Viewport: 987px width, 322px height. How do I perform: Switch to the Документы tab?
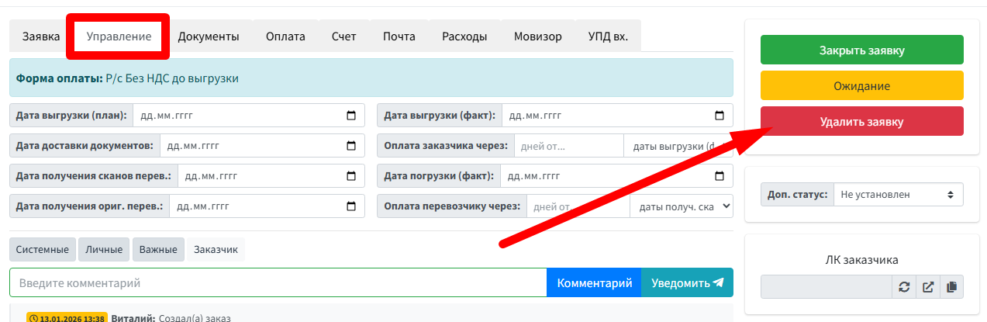click(x=209, y=36)
